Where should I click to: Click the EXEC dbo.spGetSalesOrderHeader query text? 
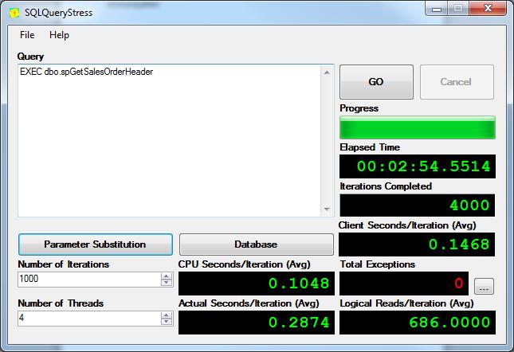87,72
